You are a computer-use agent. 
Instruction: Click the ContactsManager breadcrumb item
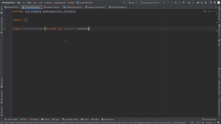(84, 2)
